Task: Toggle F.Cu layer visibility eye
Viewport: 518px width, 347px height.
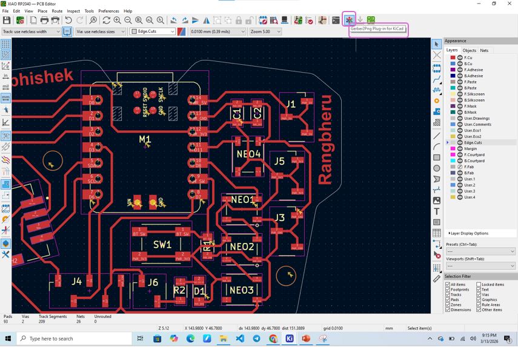Action: tap(460, 58)
